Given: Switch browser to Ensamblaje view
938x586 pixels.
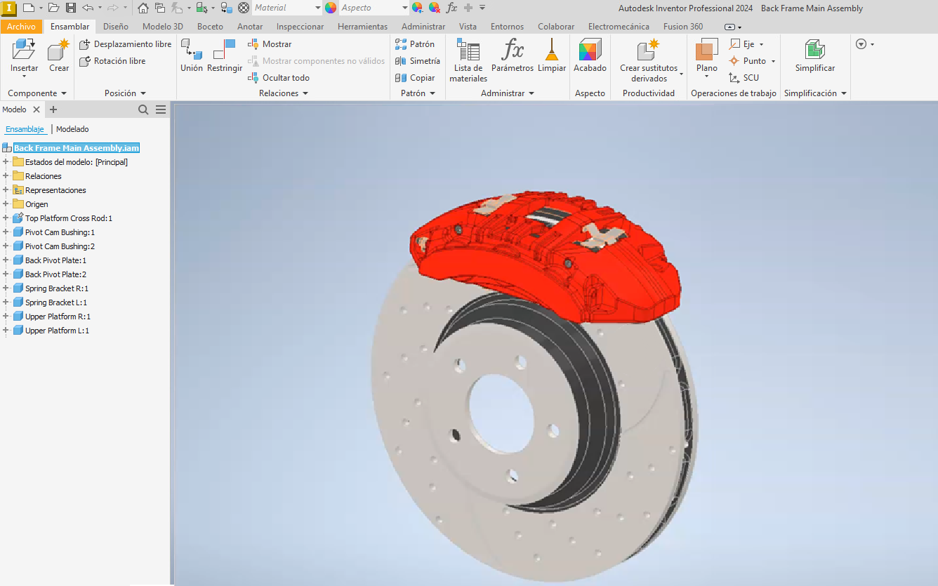Looking at the screenshot, I should pyautogui.click(x=25, y=129).
